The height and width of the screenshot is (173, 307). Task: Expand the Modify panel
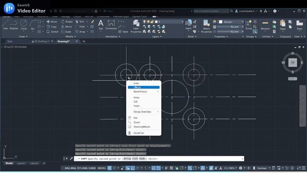tap(71, 37)
